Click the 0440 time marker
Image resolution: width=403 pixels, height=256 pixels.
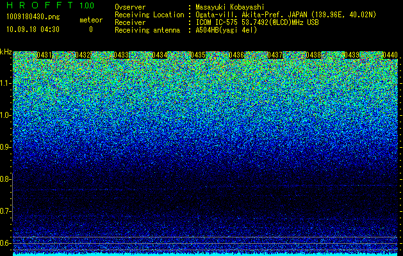390,55
